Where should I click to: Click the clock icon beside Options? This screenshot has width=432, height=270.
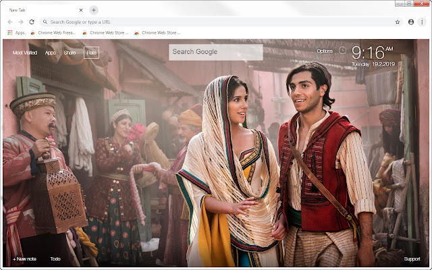pyautogui.click(x=342, y=51)
